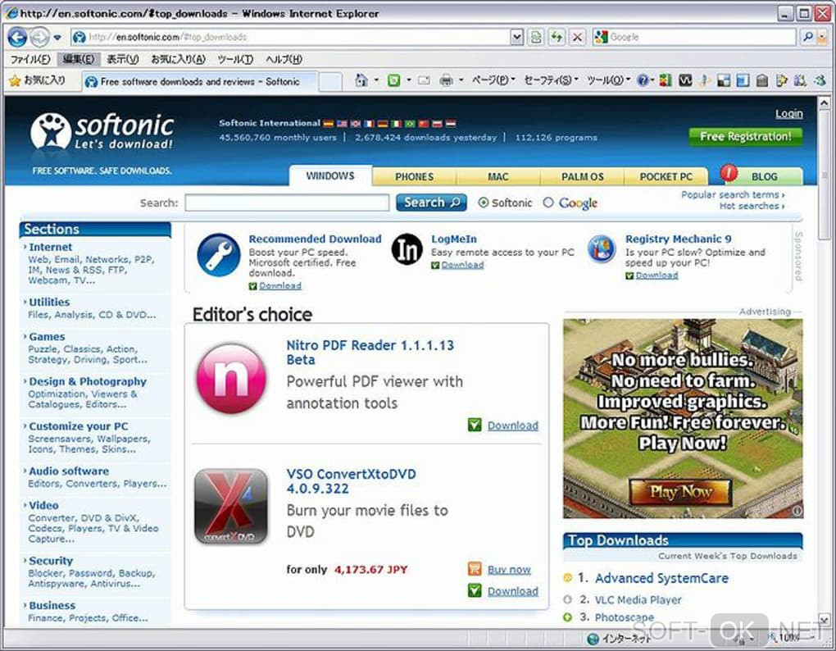Screen dimensions: 836x651
Task: Expand the Home button dropdown arrow
Action: pyautogui.click(x=376, y=80)
